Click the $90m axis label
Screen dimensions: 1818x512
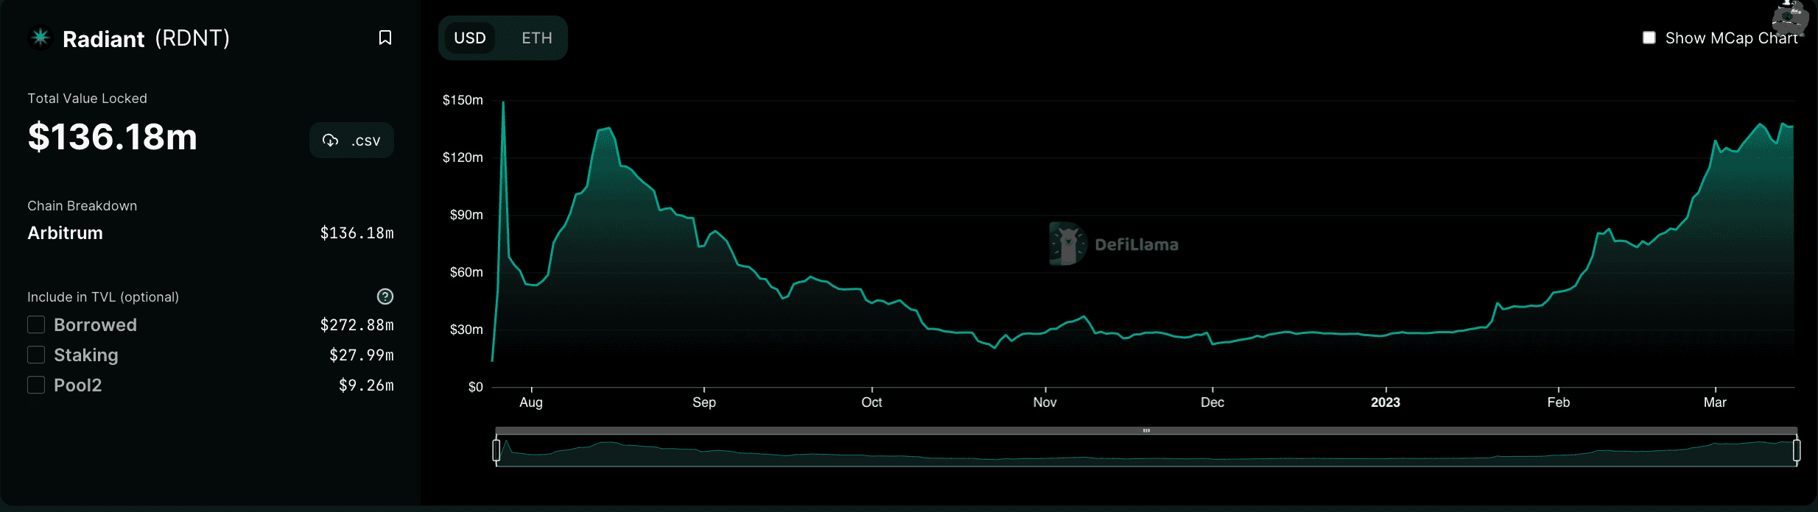point(466,215)
